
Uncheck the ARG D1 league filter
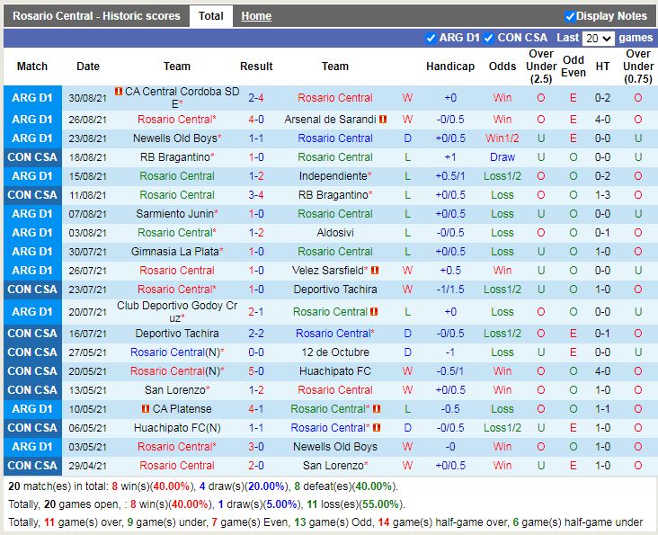(431, 38)
